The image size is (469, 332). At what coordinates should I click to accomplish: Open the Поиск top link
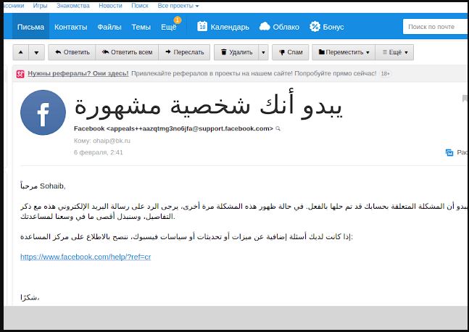(x=140, y=6)
